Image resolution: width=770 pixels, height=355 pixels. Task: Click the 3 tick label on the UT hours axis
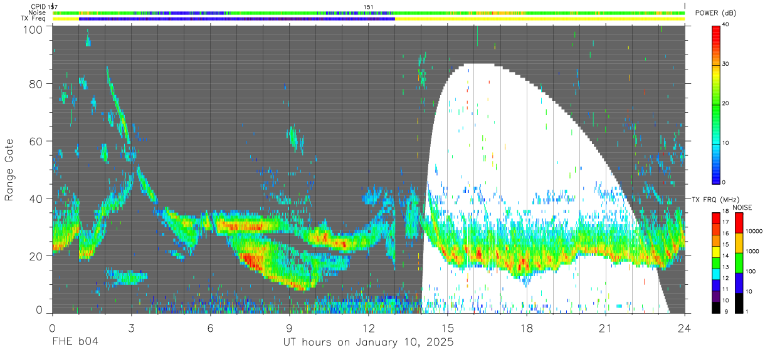click(131, 328)
